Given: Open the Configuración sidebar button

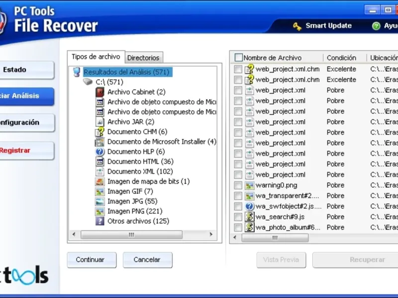Looking at the screenshot, I should click(x=27, y=123).
